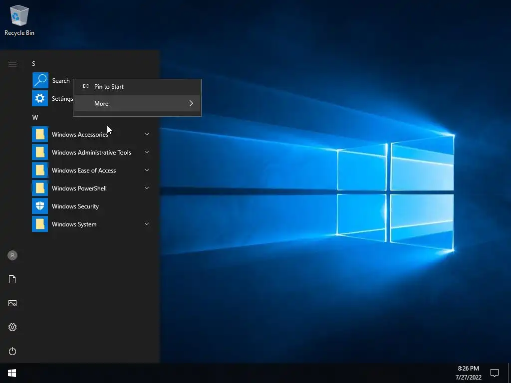Expand the Windows System chevron
511x383 pixels.
[147, 224]
